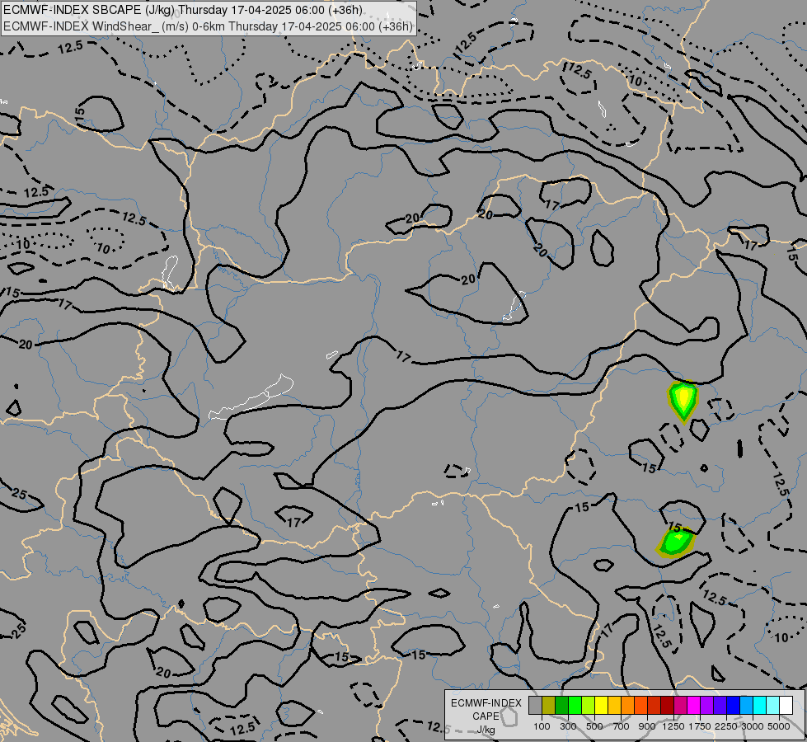This screenshot has height=742, width=807.
Task: Select the dark maroon legend swatch
Action: 668,705
